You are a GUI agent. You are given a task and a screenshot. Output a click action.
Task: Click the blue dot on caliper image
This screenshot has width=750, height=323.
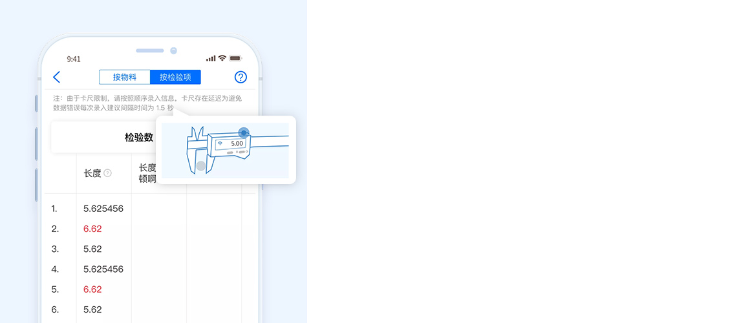pos(244,133)
